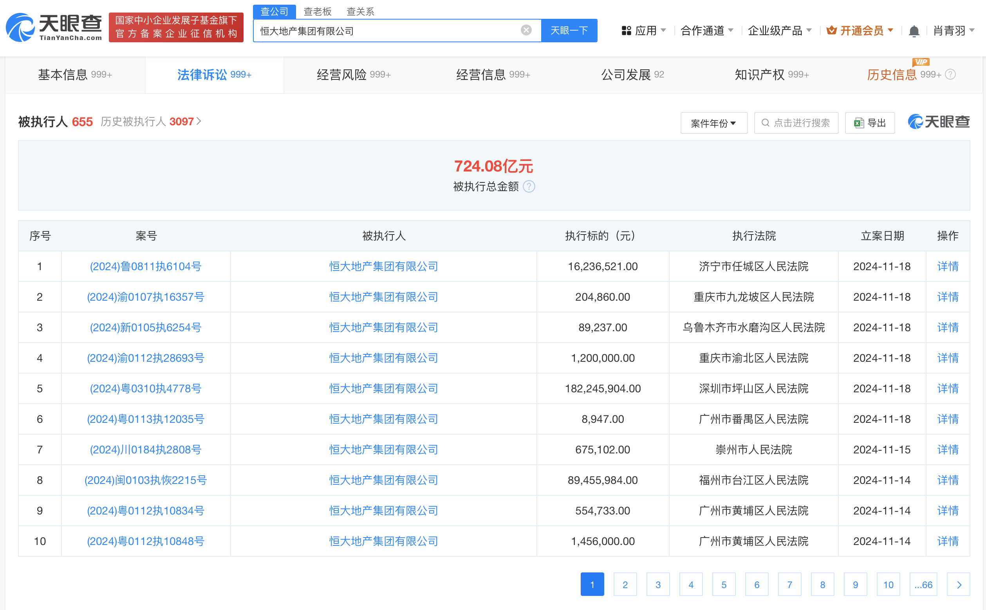This screenshot has width=986, height=610.
Task: Click the info icon next to 历史信息
Action: pos(951,74)
